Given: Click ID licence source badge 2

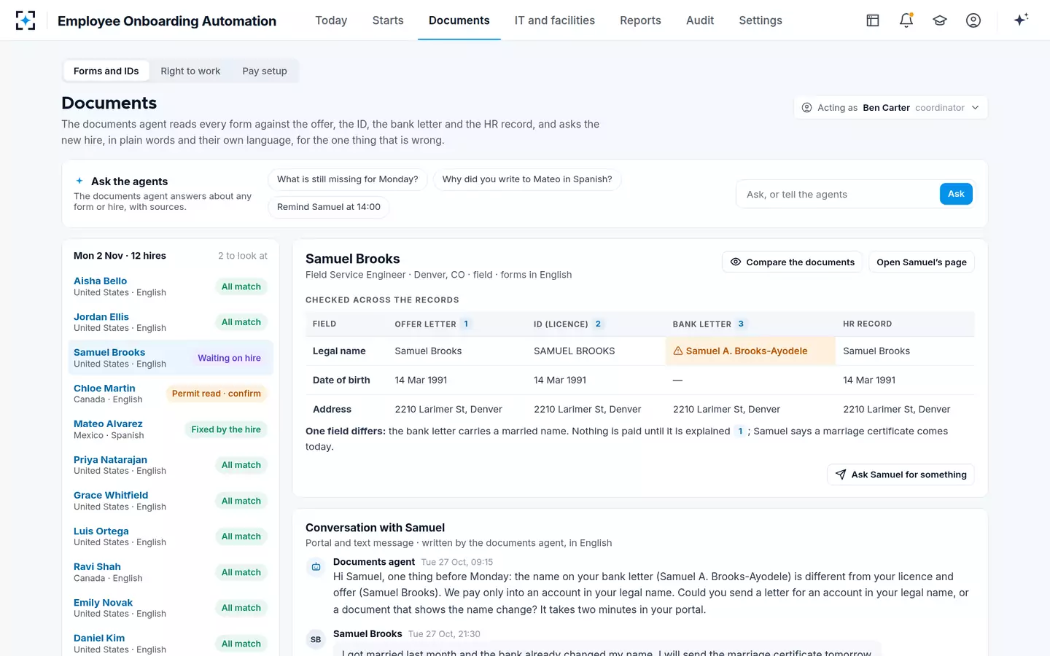Looking at the screenshot, I should (598, 324).
